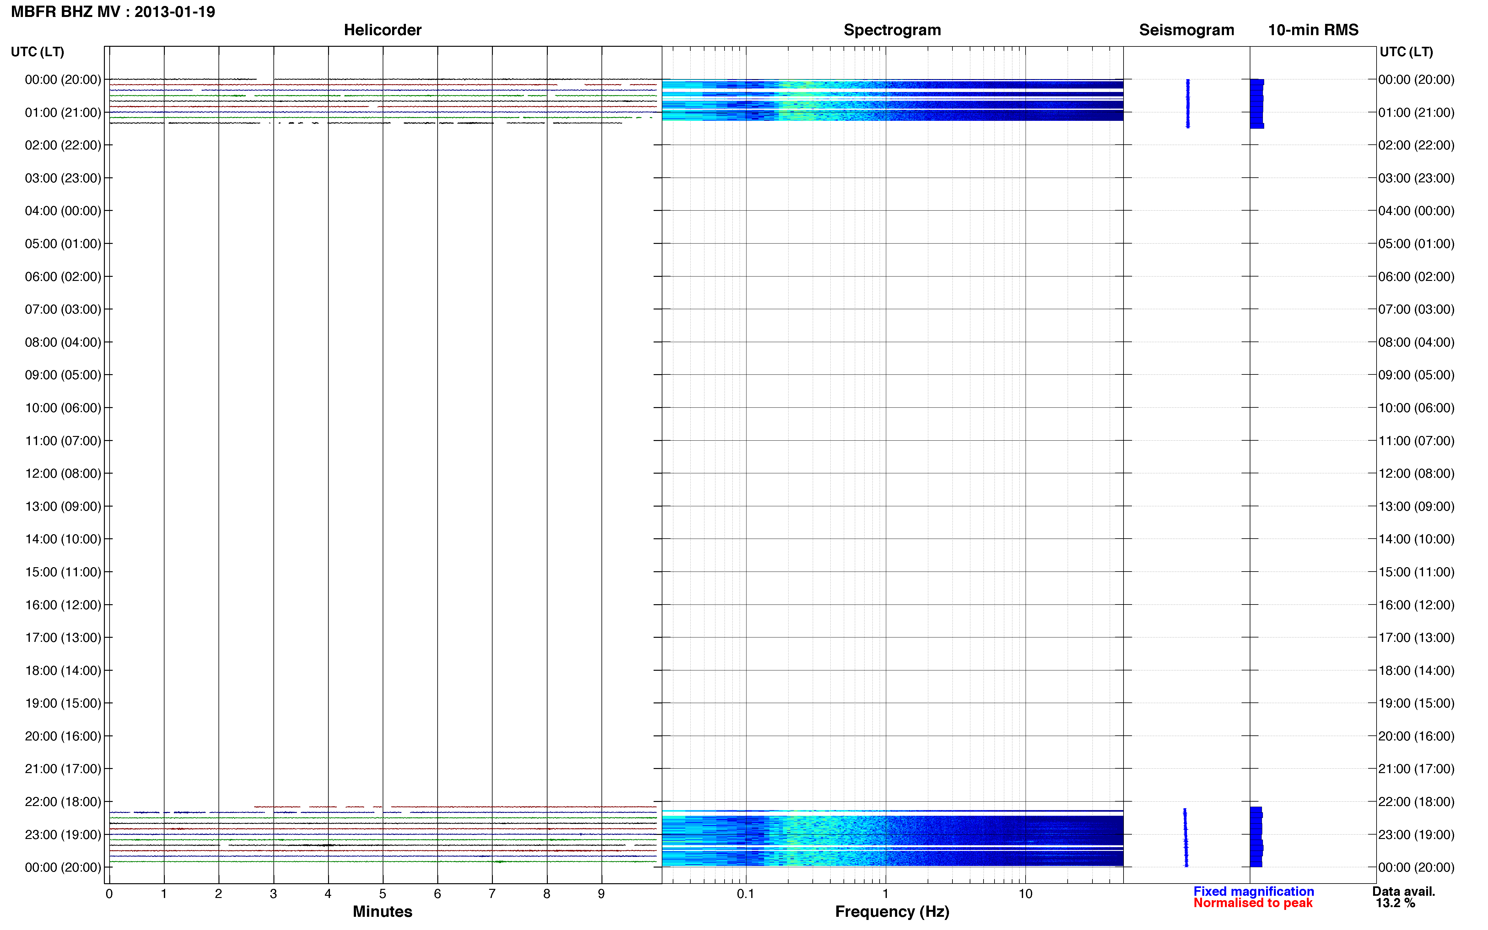
Task: Click the upper blue RMS bar
Action: [1257, 103]
